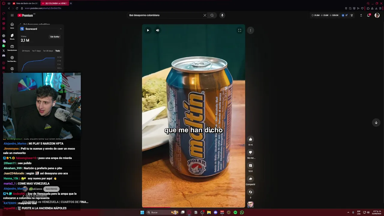Screen dimensions: 384x216
Task: Show hidden system tray icons
Action: 348,212
